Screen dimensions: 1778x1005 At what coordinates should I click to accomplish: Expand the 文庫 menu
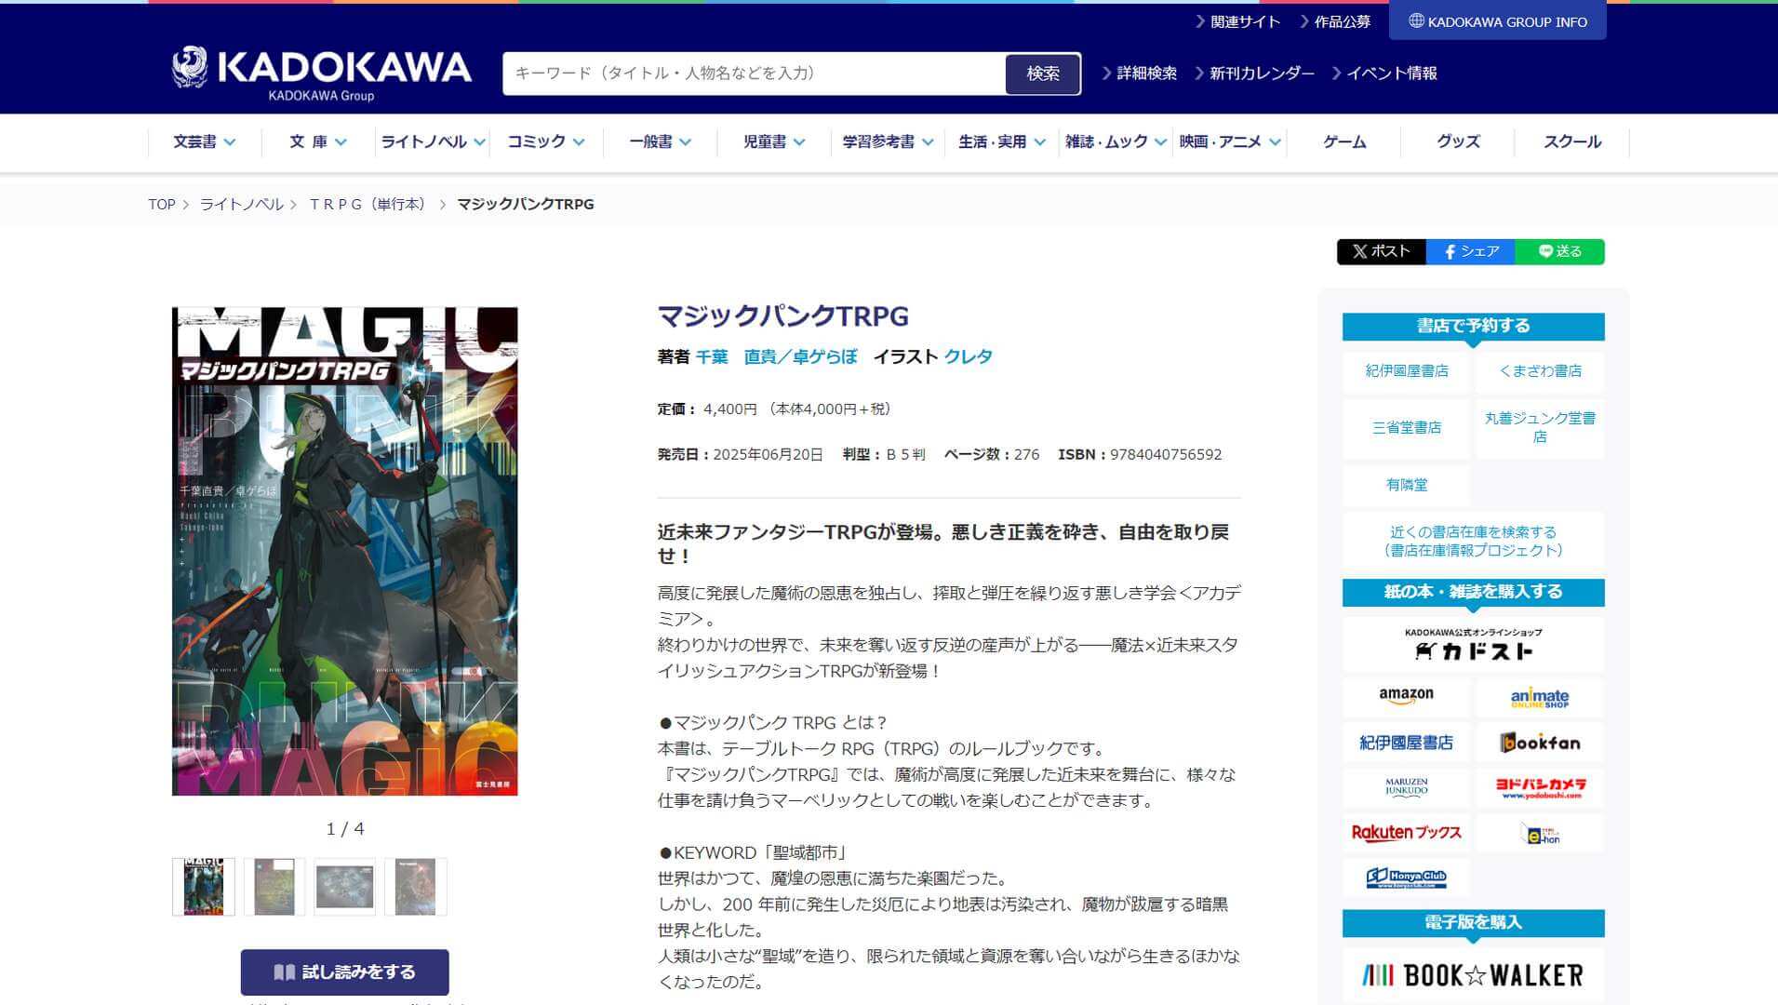pyautogui.click(x=318, y=141)
